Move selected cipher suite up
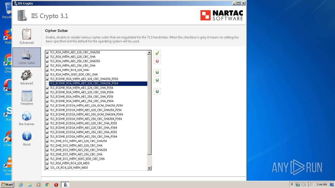 [157, 72]
